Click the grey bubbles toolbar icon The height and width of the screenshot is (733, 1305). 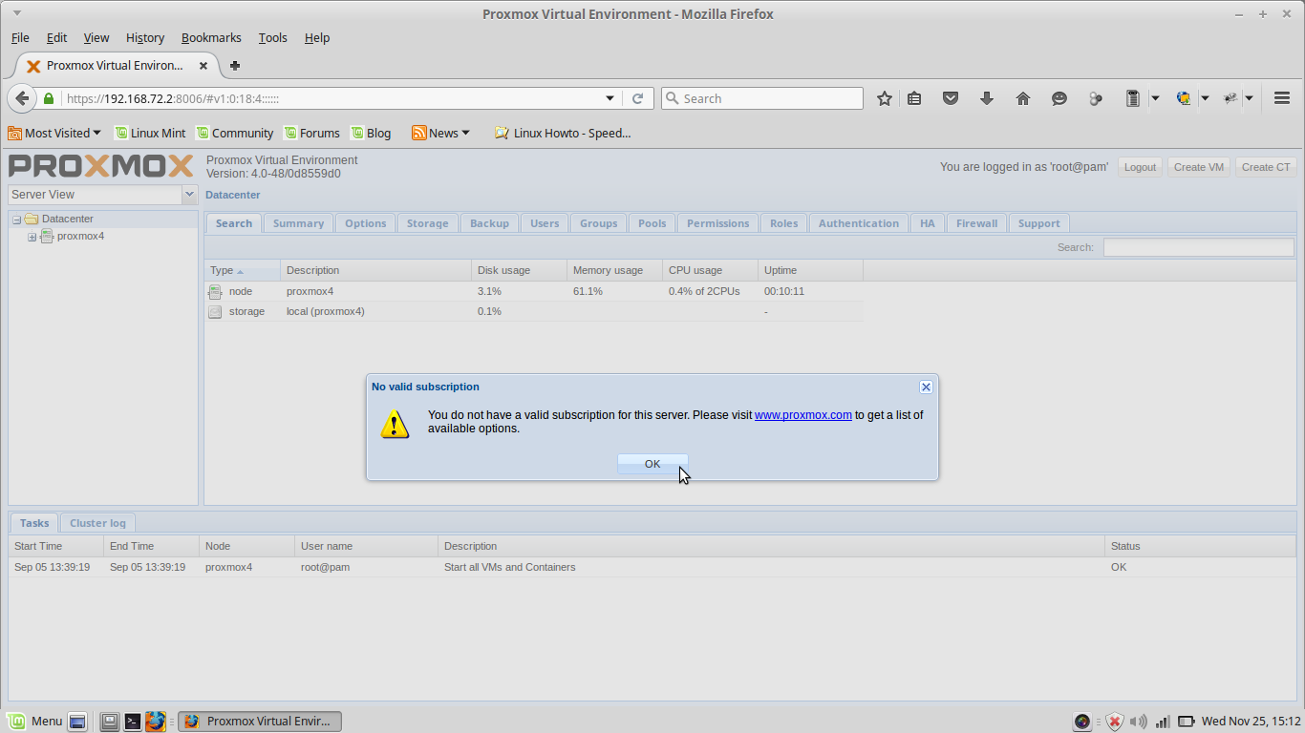coord(1096,98)
